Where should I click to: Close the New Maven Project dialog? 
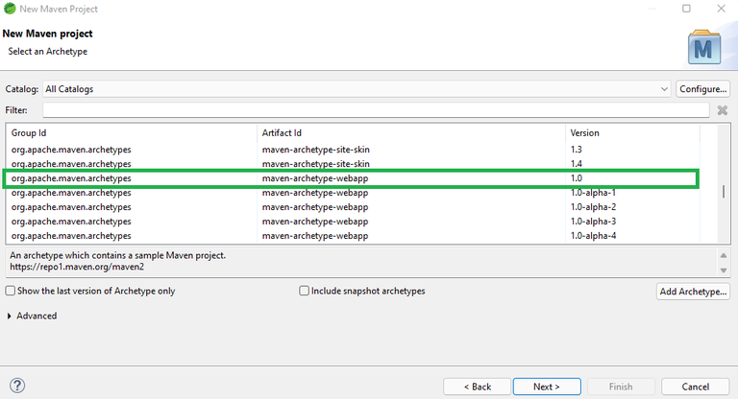pos(721,9)
